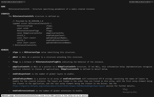Click the '// Provided by VK_VERSION_1_0' comment

pos(28,21)
